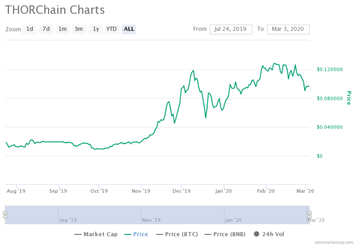This screenshot has height=246, width=358.
Task: Click the Dec '19 x-axis label
Action: click(182, 191)
